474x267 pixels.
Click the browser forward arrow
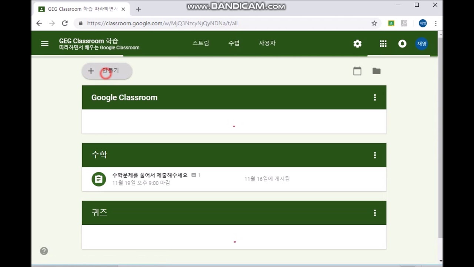click(x=52, y=23)
